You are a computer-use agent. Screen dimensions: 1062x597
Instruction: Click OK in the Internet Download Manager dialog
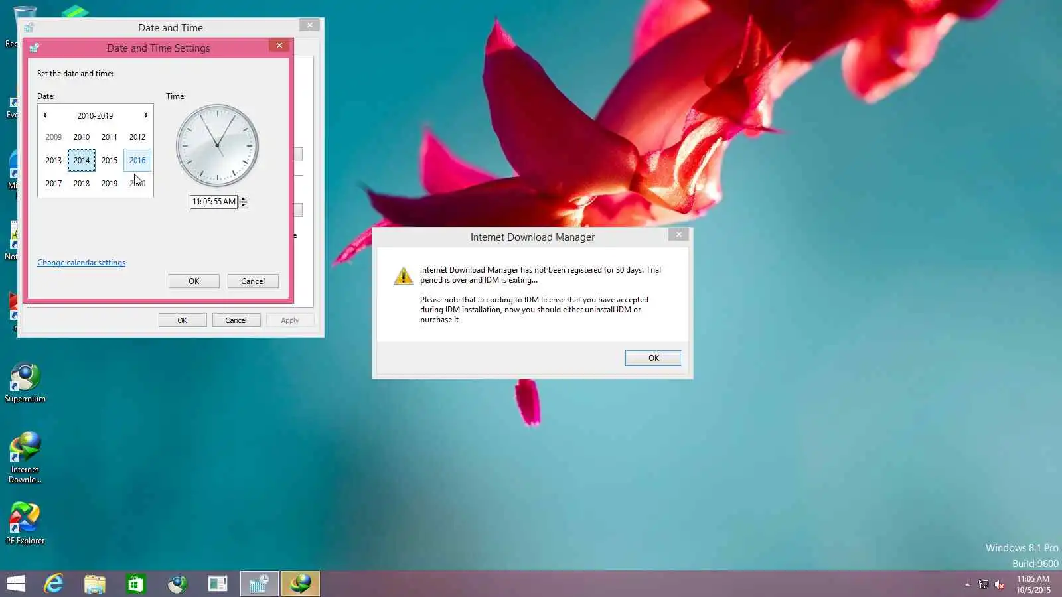click(x=654, y=358)
